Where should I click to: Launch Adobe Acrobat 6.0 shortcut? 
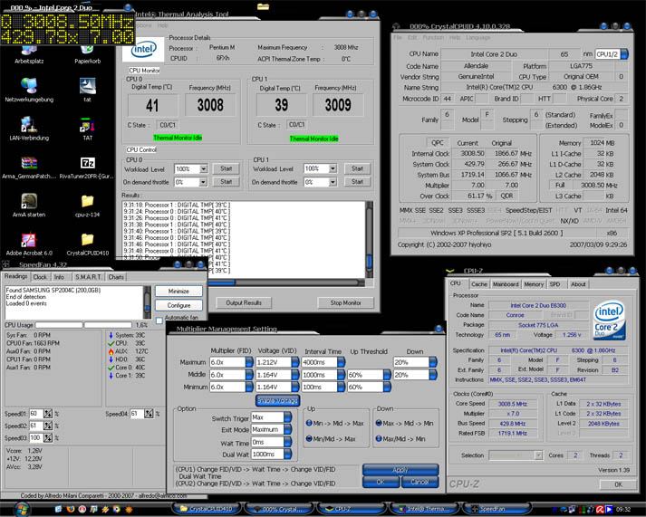(x=29, y=244)
